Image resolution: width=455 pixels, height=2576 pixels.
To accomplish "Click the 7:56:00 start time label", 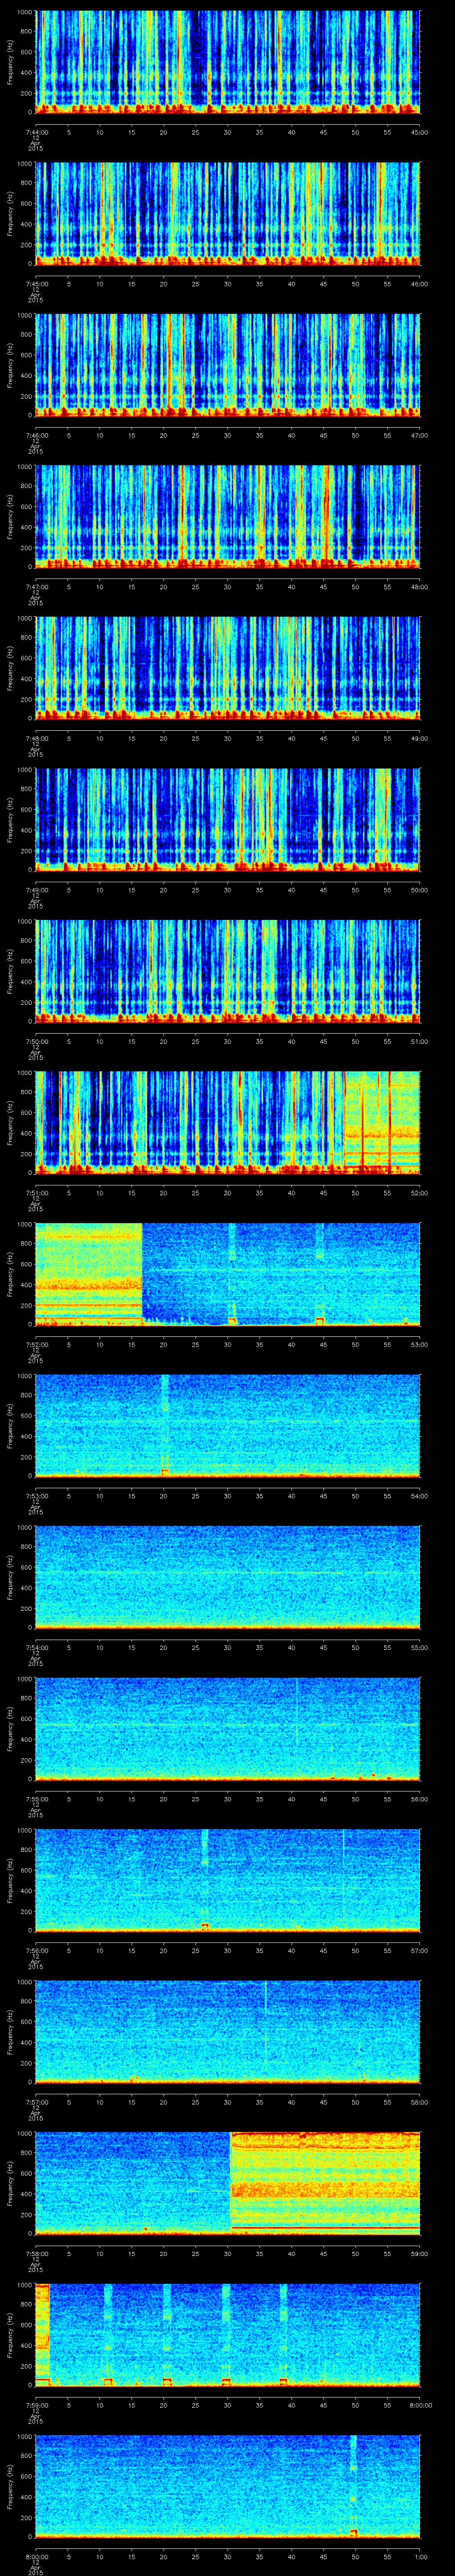I will click(x=36, y=1950).
